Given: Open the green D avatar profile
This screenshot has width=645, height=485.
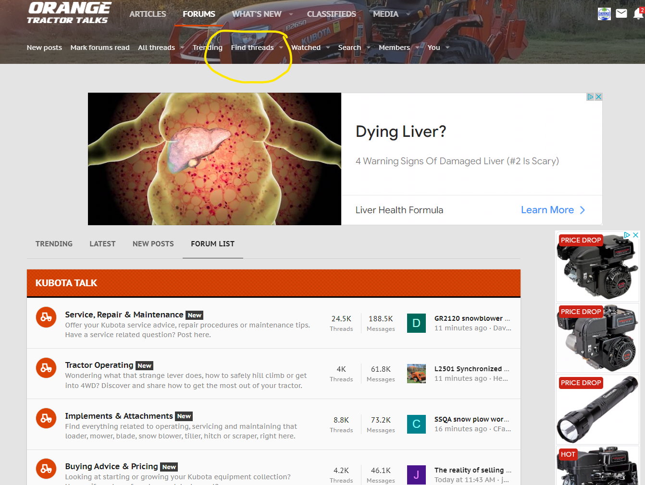Looking at the screenshot, I should tap(416, 323).
